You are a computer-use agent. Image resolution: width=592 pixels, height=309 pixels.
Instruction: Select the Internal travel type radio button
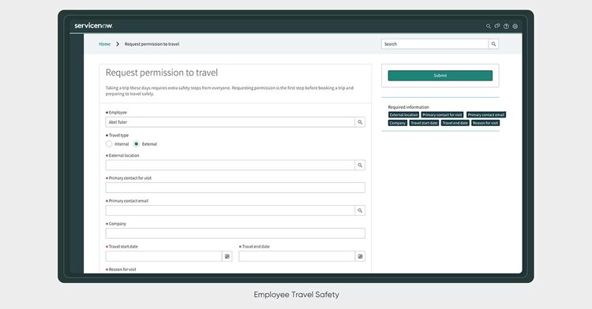tap(109, 144)
